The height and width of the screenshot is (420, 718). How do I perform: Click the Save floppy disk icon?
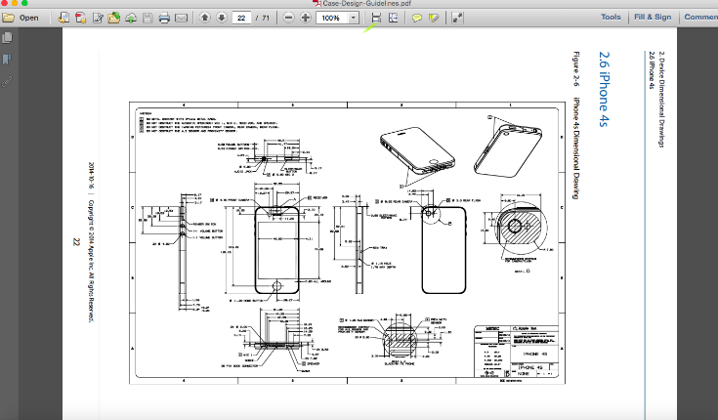(x=148, y=18)
